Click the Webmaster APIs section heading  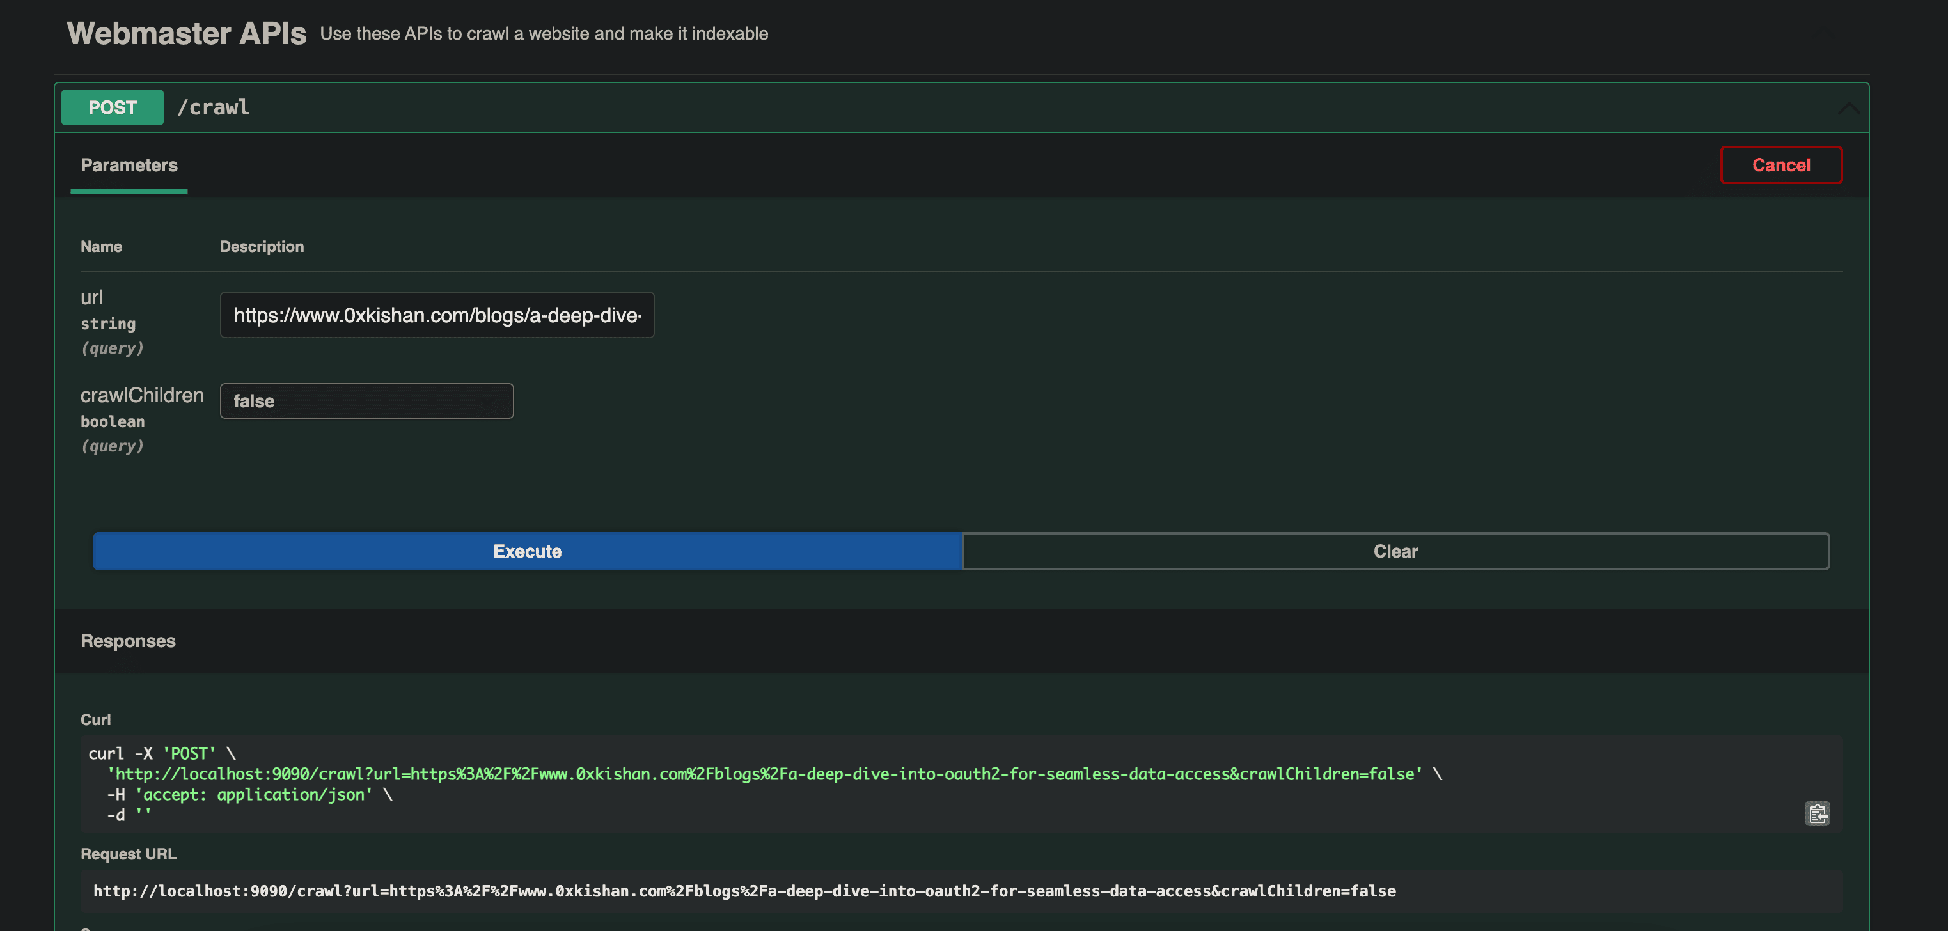click(187, 33)
